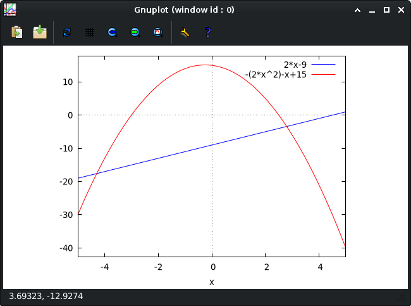
Task: Apply previous zoom settings
Action: tap(113, 32)
